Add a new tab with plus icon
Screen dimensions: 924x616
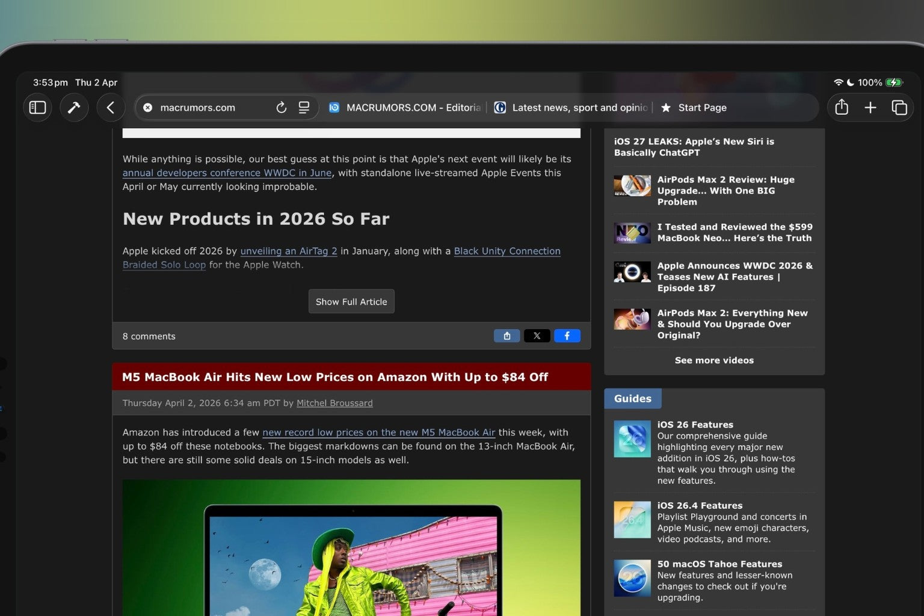tap(870, 108)
